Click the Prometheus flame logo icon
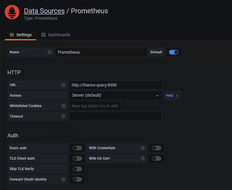Image resolution: width=232 pixels, height=190 pixels. point(12,12)
